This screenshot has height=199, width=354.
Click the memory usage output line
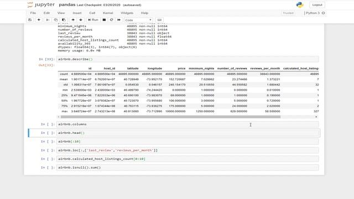coord(79,50)
